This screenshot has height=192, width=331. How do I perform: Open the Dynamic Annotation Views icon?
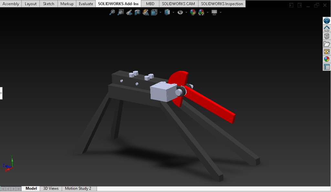pos(146,12)
